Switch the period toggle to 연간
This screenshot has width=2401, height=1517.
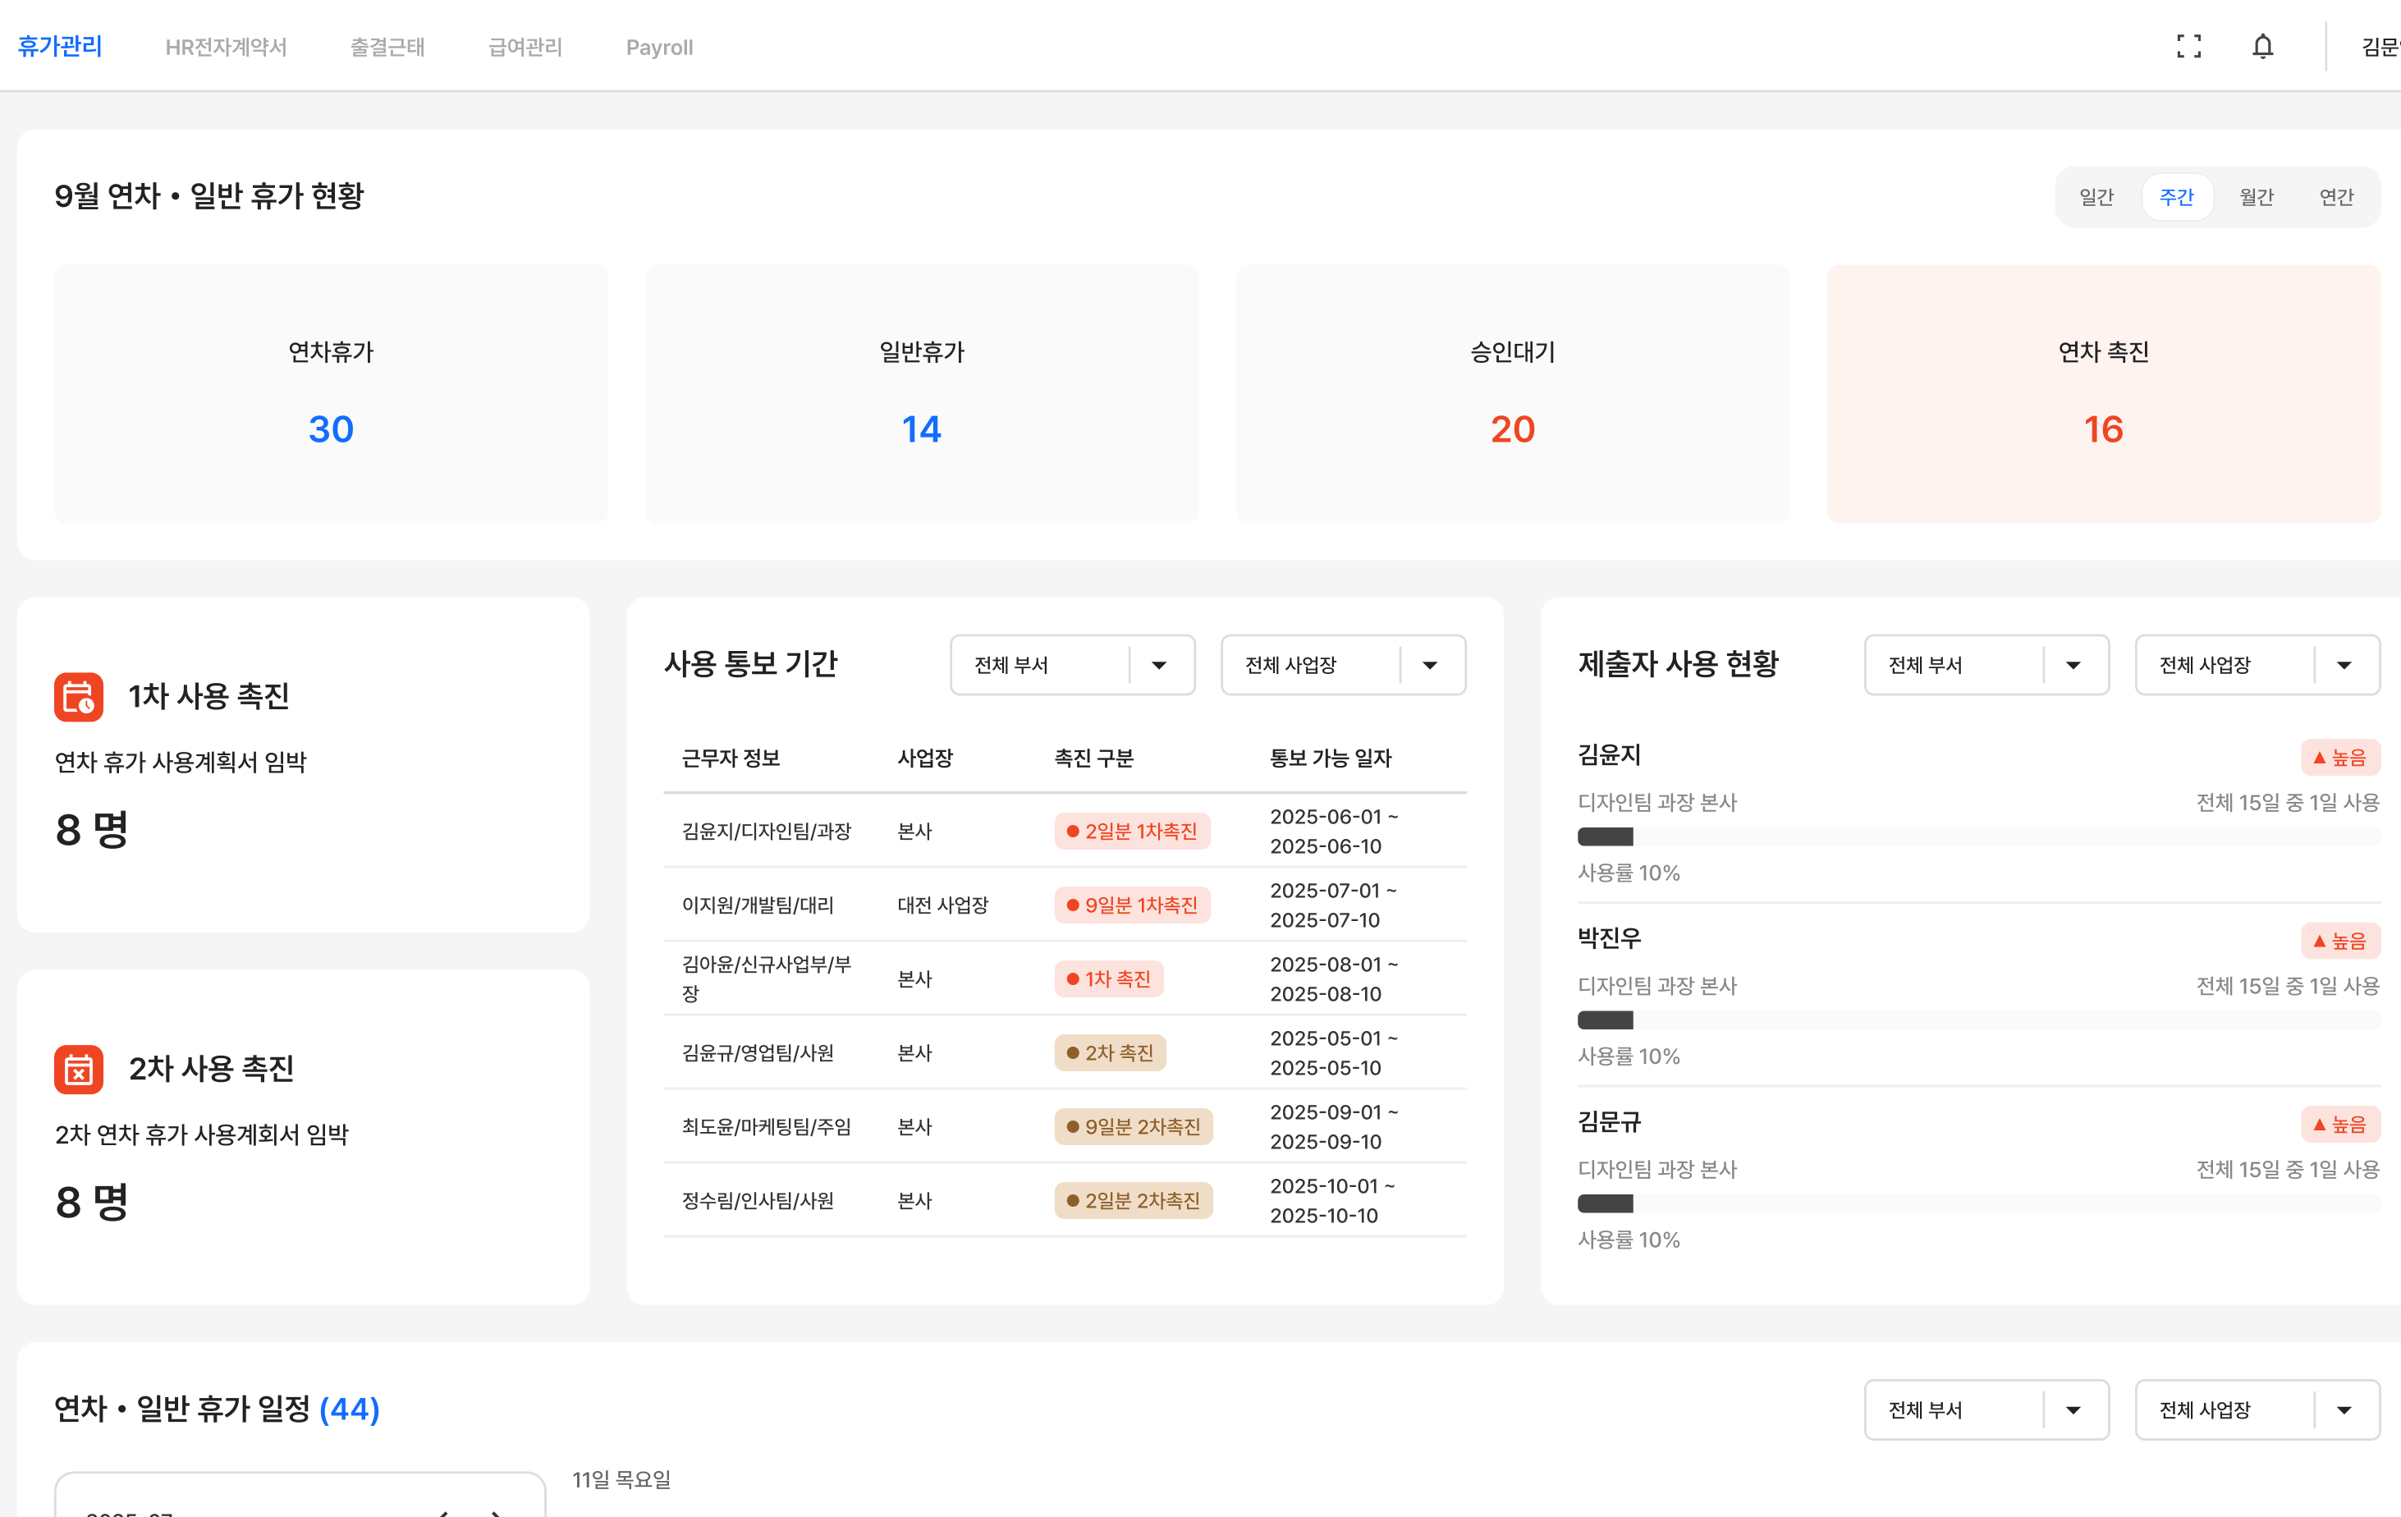(x=2336, y=196)
